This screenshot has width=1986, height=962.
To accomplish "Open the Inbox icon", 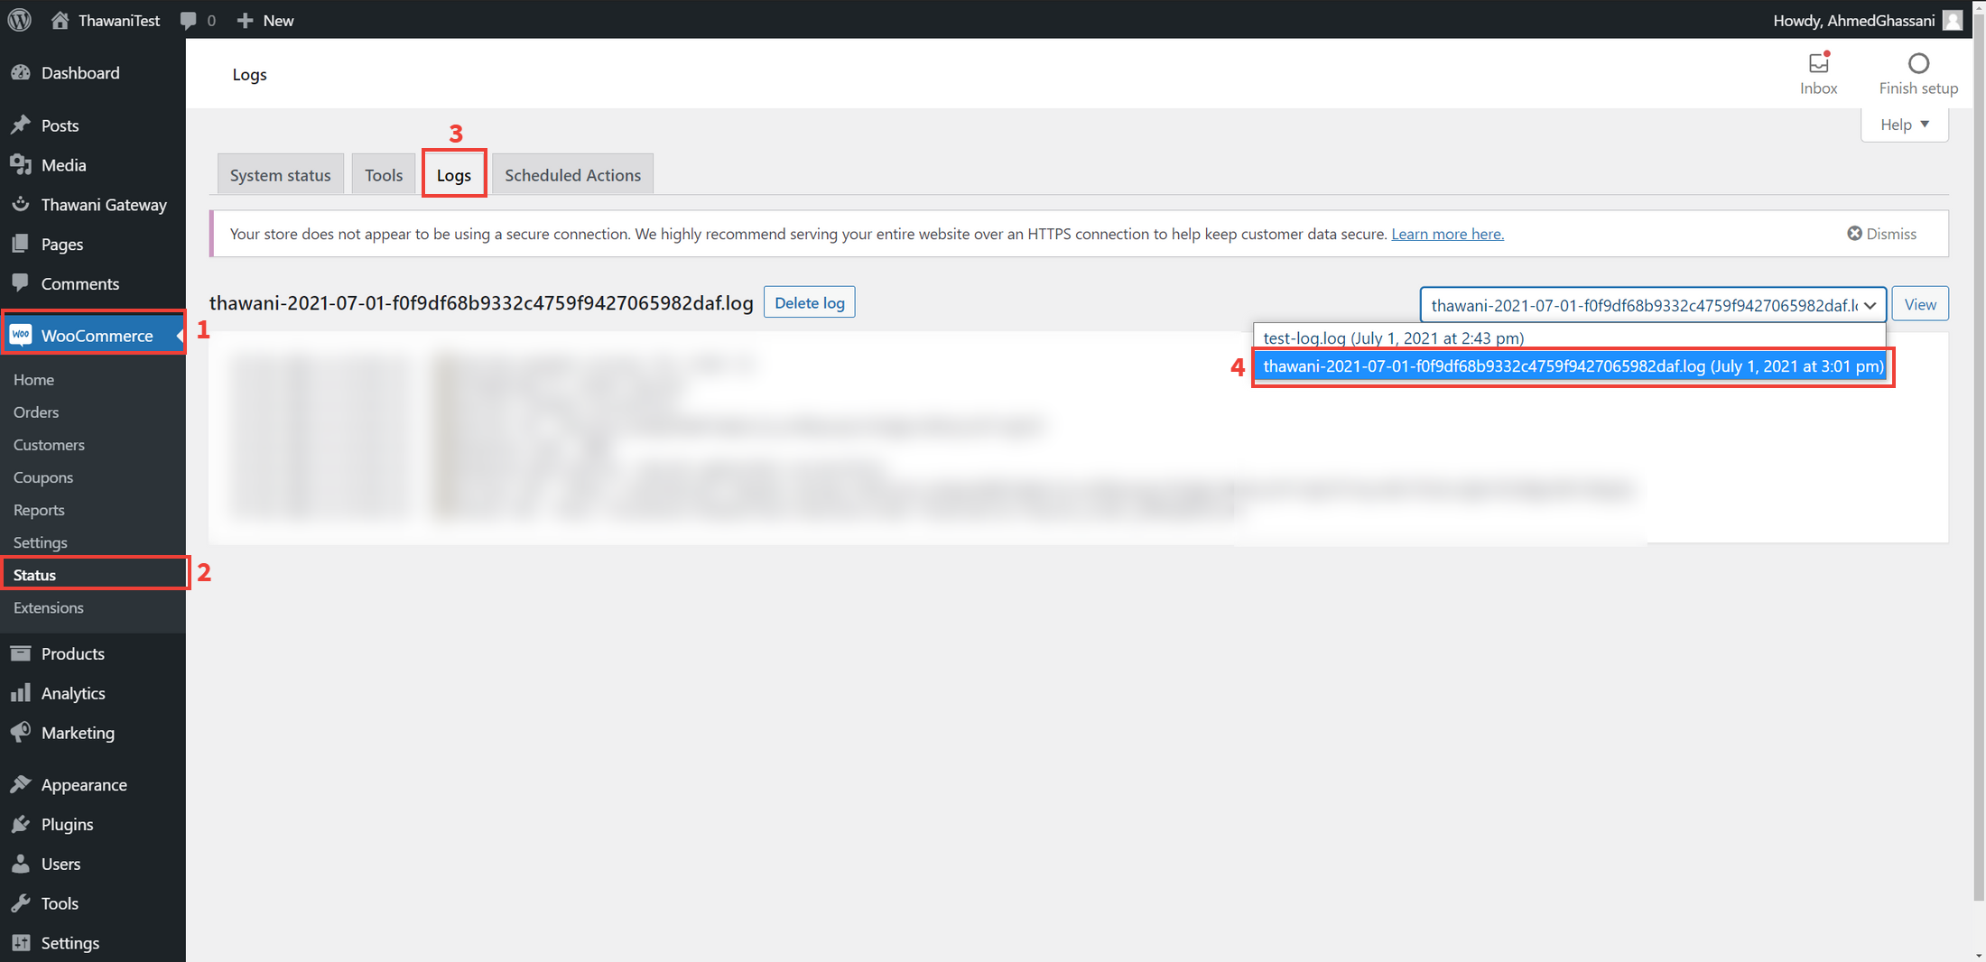I will [x=1819, y=62].
